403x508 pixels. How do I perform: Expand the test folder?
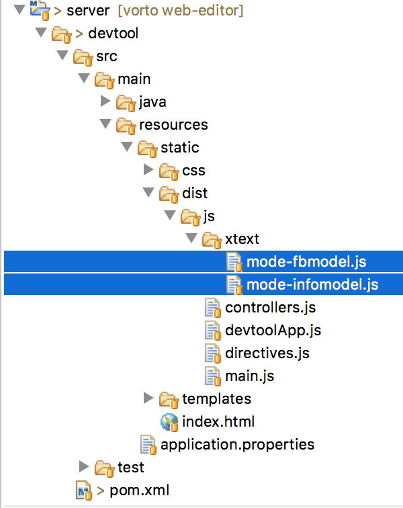pos(84,466)
